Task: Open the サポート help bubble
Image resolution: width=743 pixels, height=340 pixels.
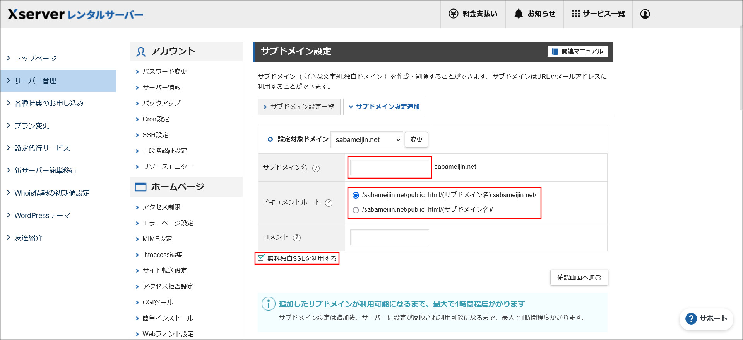Action: click(x=706, y=319)
